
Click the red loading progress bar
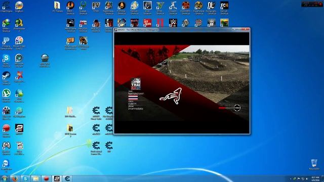click(x=222, y=108)
